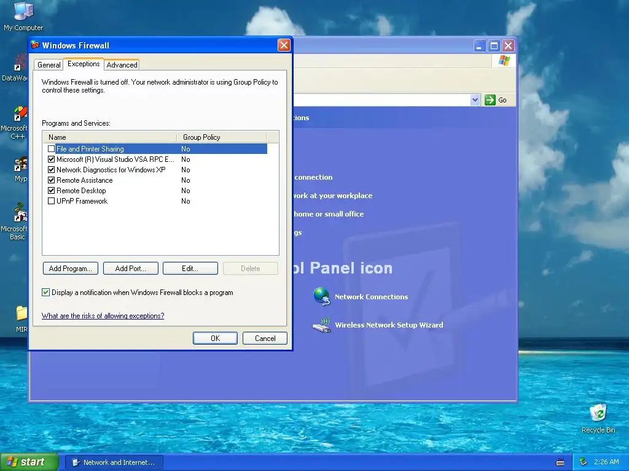
Task: Click the system tray network icon
Action: tap(583, 462)
